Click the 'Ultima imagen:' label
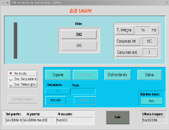The width and height of the screenshot is (169, 130). click(153, 114)
